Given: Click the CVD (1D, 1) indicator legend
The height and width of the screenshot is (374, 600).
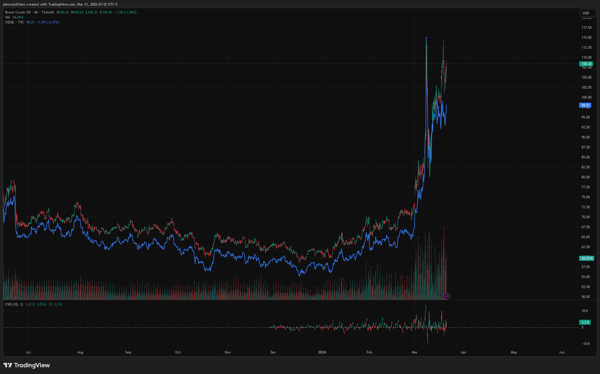Looking at the screenshot, I should pos(14,304).
